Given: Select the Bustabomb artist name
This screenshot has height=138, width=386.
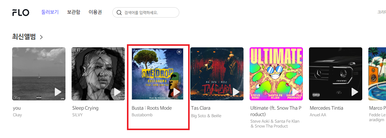Looking at the screenshot, I should pyautogui.click(x=142, y=115).
